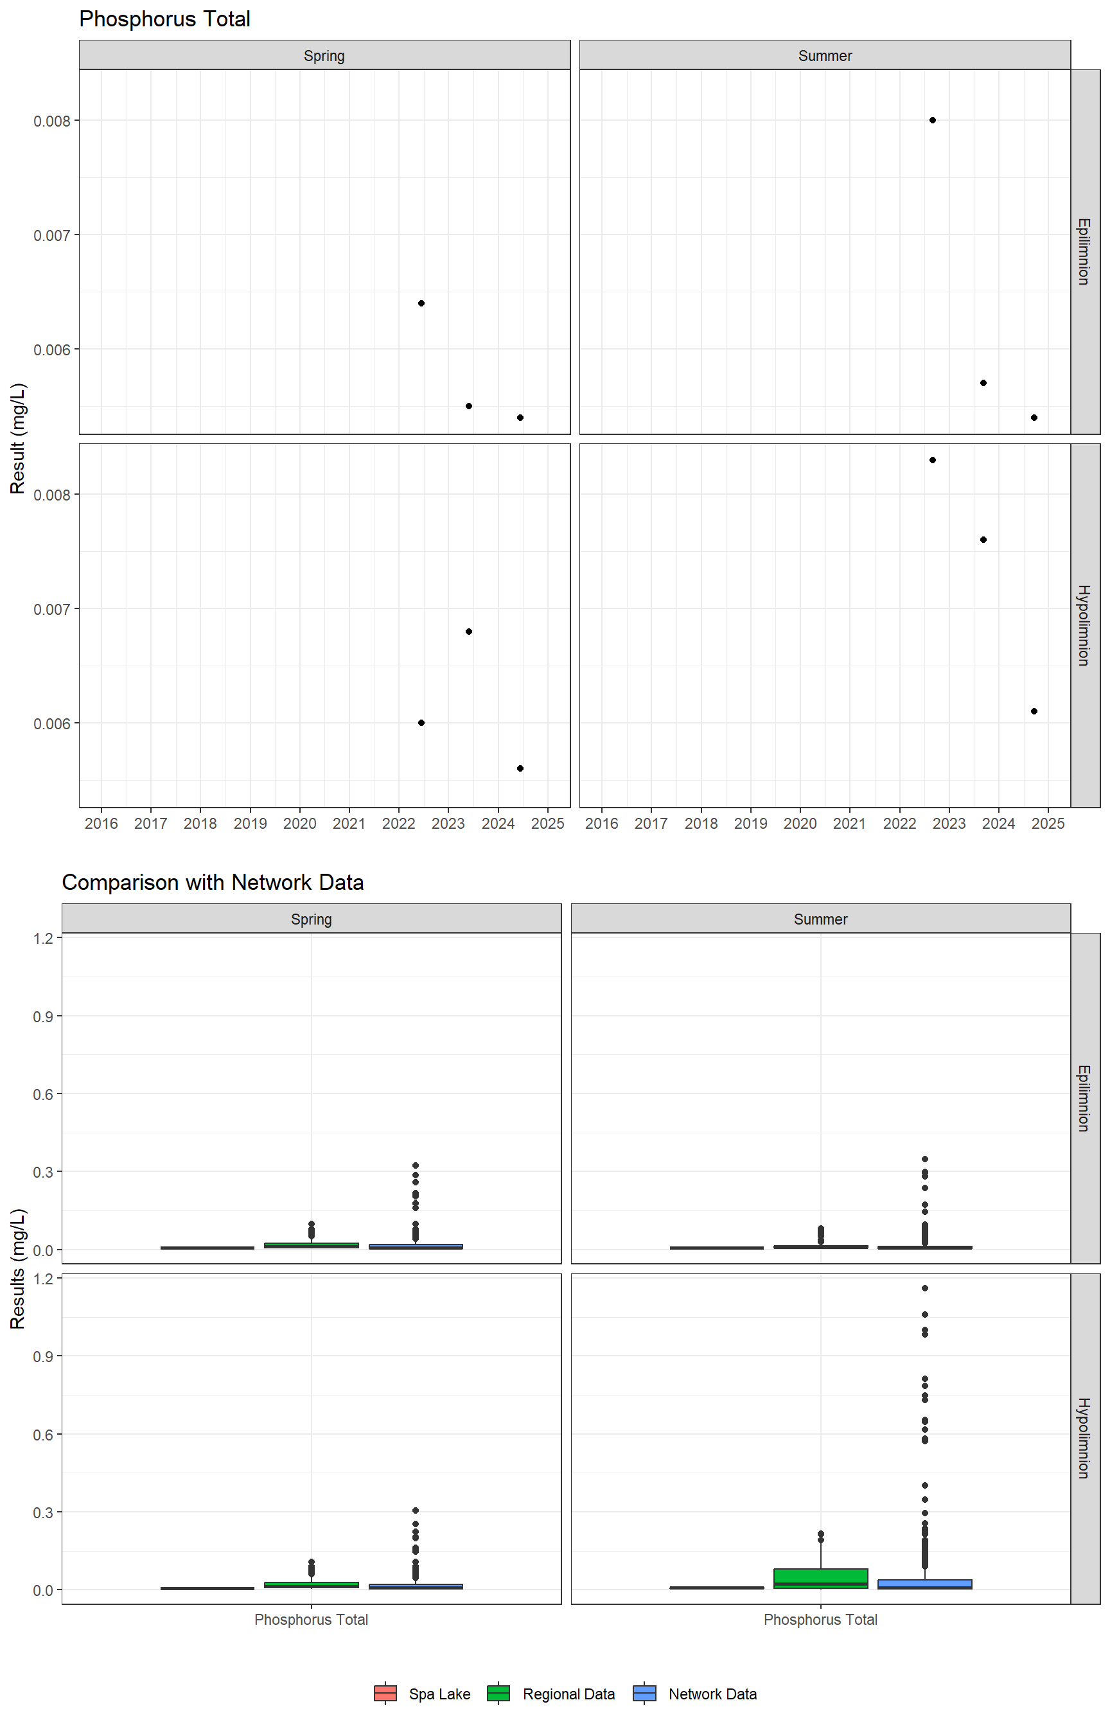Click the 2020 tick label on Spring axis
Image resolution: width=1110 pixels, height=1727 pixels.
click(x=300, y=823)
